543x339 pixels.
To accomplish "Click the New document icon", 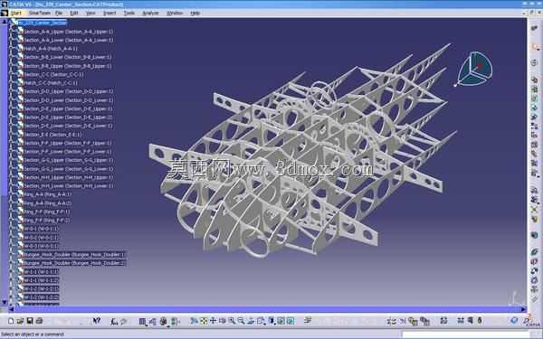I will coord(11,321).
